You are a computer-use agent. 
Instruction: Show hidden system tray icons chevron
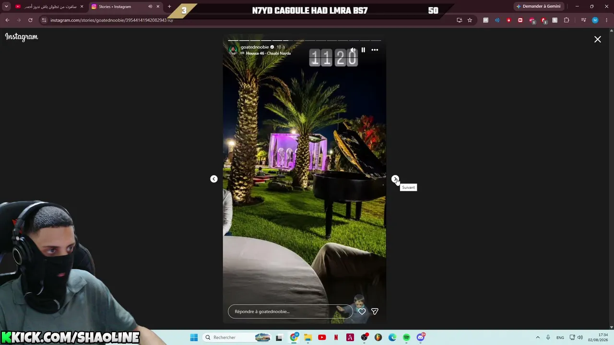[538, 337]
